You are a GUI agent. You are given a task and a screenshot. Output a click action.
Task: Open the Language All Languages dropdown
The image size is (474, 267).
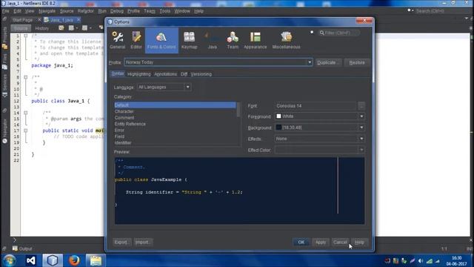[x=187, y=88]
